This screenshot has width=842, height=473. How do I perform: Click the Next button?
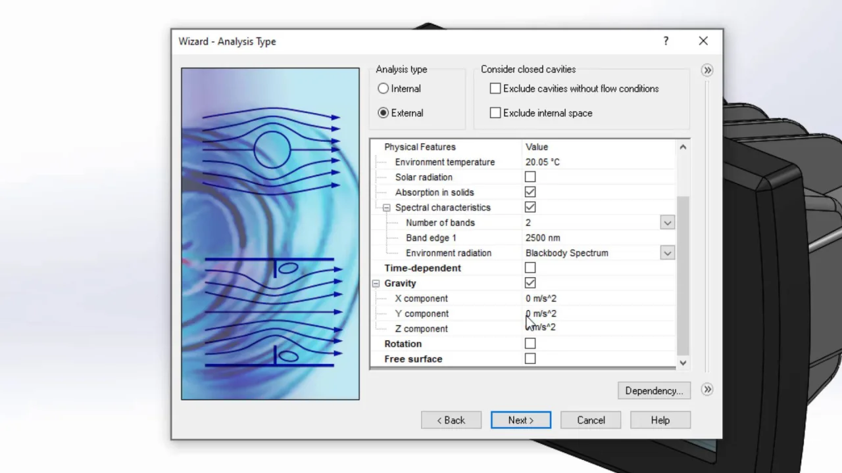(x=520, y=420)
